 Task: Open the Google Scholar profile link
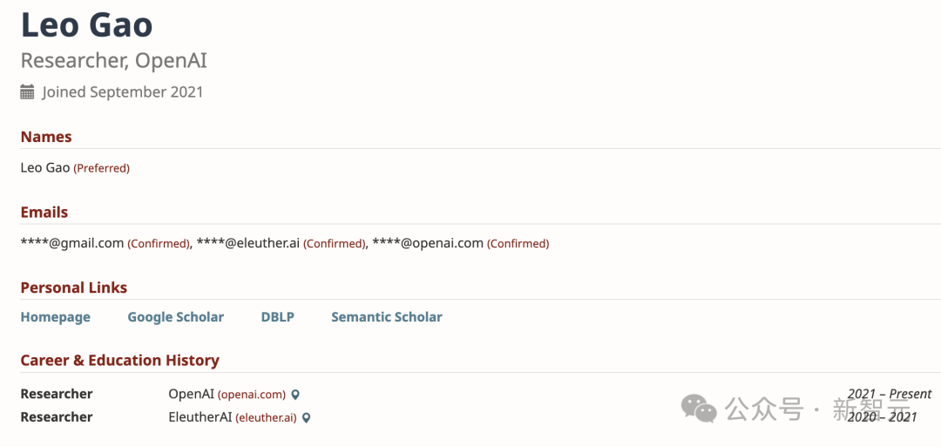coord(175,317)
